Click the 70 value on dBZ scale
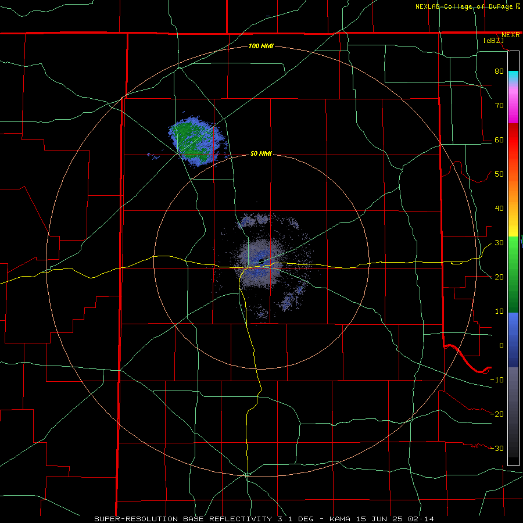Image resolution: width=523 pixels, height=523 pixels. pos(499,105)
